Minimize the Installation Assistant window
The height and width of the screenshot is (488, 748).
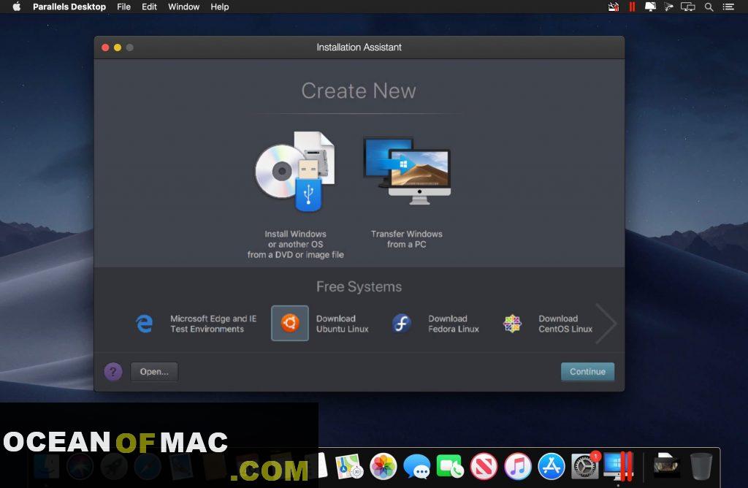coord(118,47)
